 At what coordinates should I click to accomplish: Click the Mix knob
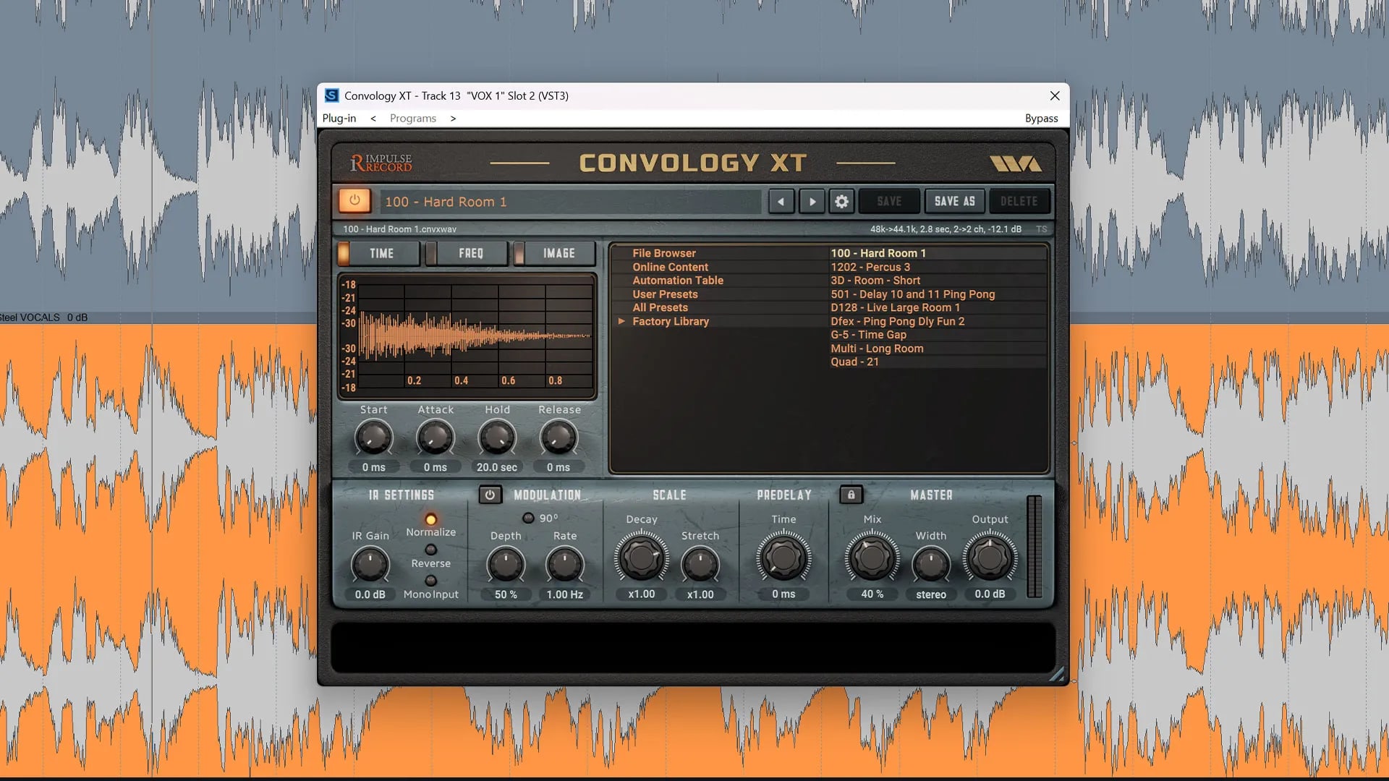click(x=872, y=558)
